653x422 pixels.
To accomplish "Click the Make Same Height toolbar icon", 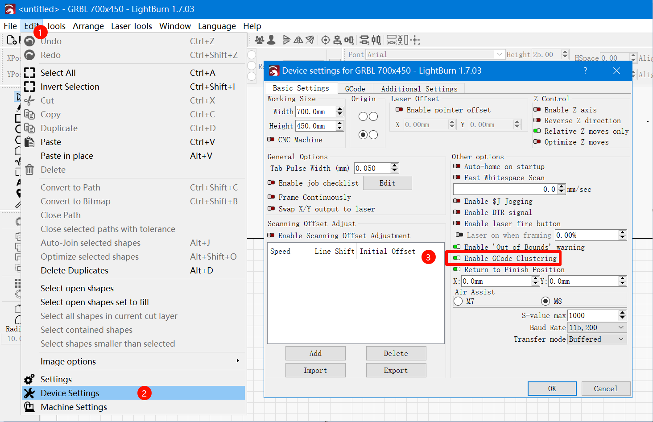I will pos(403,40).
